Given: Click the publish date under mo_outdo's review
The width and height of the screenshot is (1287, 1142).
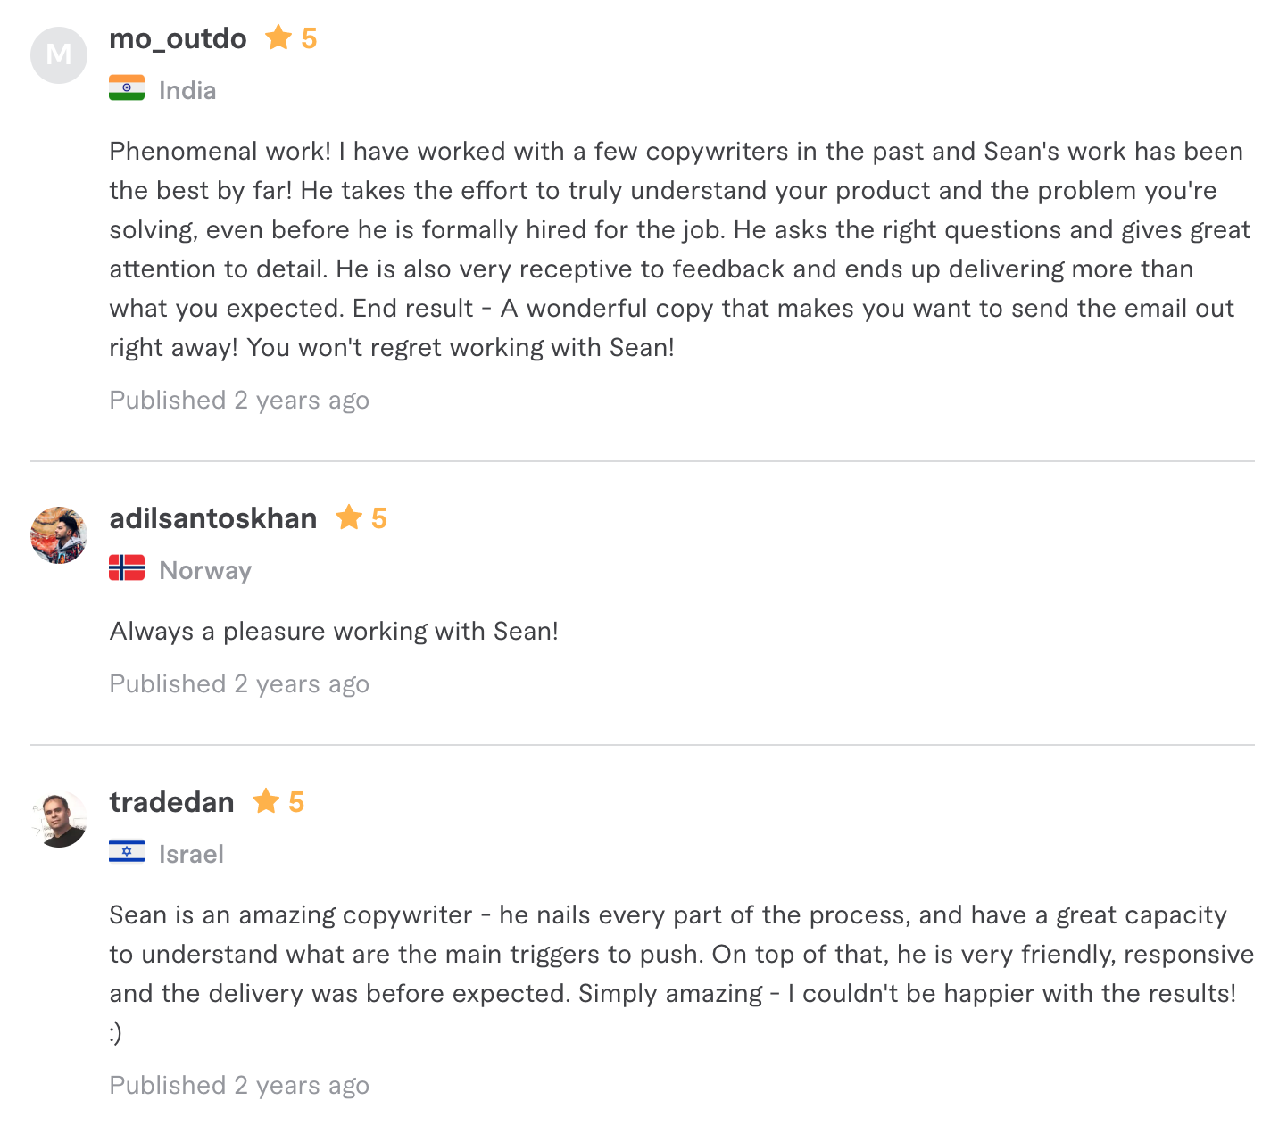Looking at the screenshot, I should click(x=239, y=400).
